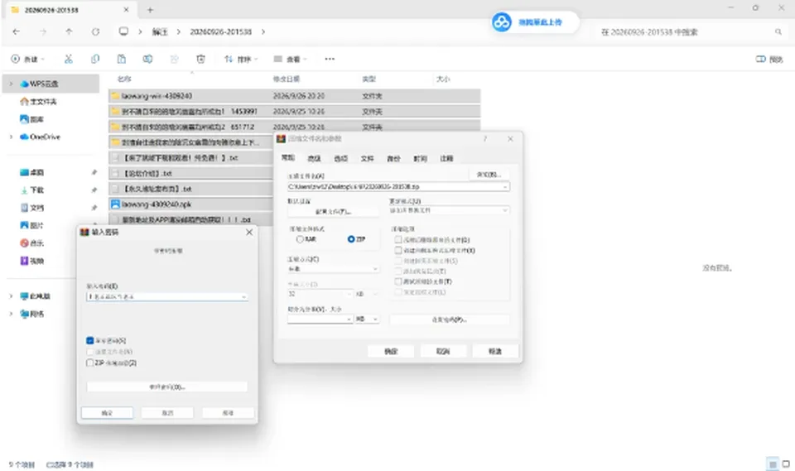Open the Comment tab in archive dialog
The image size is (795, 471).
click(x=446, y=159)
